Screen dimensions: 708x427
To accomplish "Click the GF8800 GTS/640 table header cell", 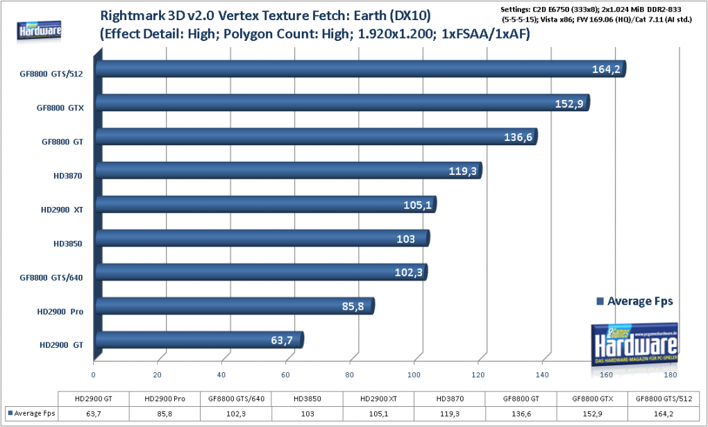I will 236,399.
